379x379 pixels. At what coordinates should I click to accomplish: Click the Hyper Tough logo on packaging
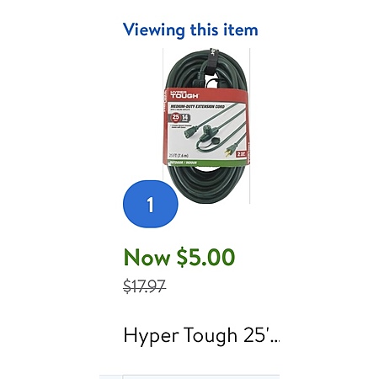pos(184,94)
